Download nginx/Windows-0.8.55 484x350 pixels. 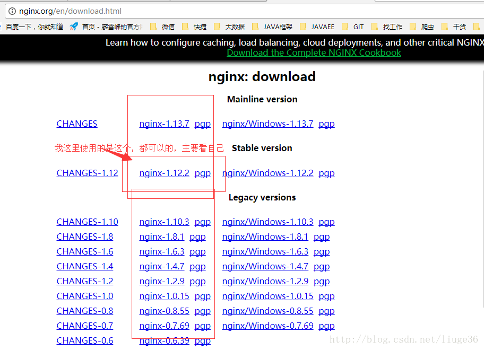(x=267, y=311)
